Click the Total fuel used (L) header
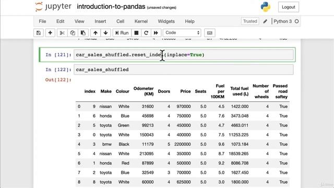This screenshot has width=334, height=188. point(239,91)
